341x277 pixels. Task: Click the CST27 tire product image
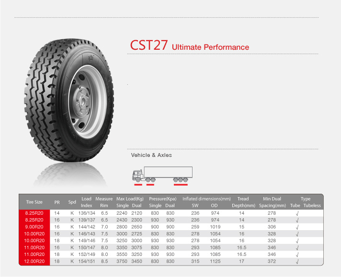point(69,100)
